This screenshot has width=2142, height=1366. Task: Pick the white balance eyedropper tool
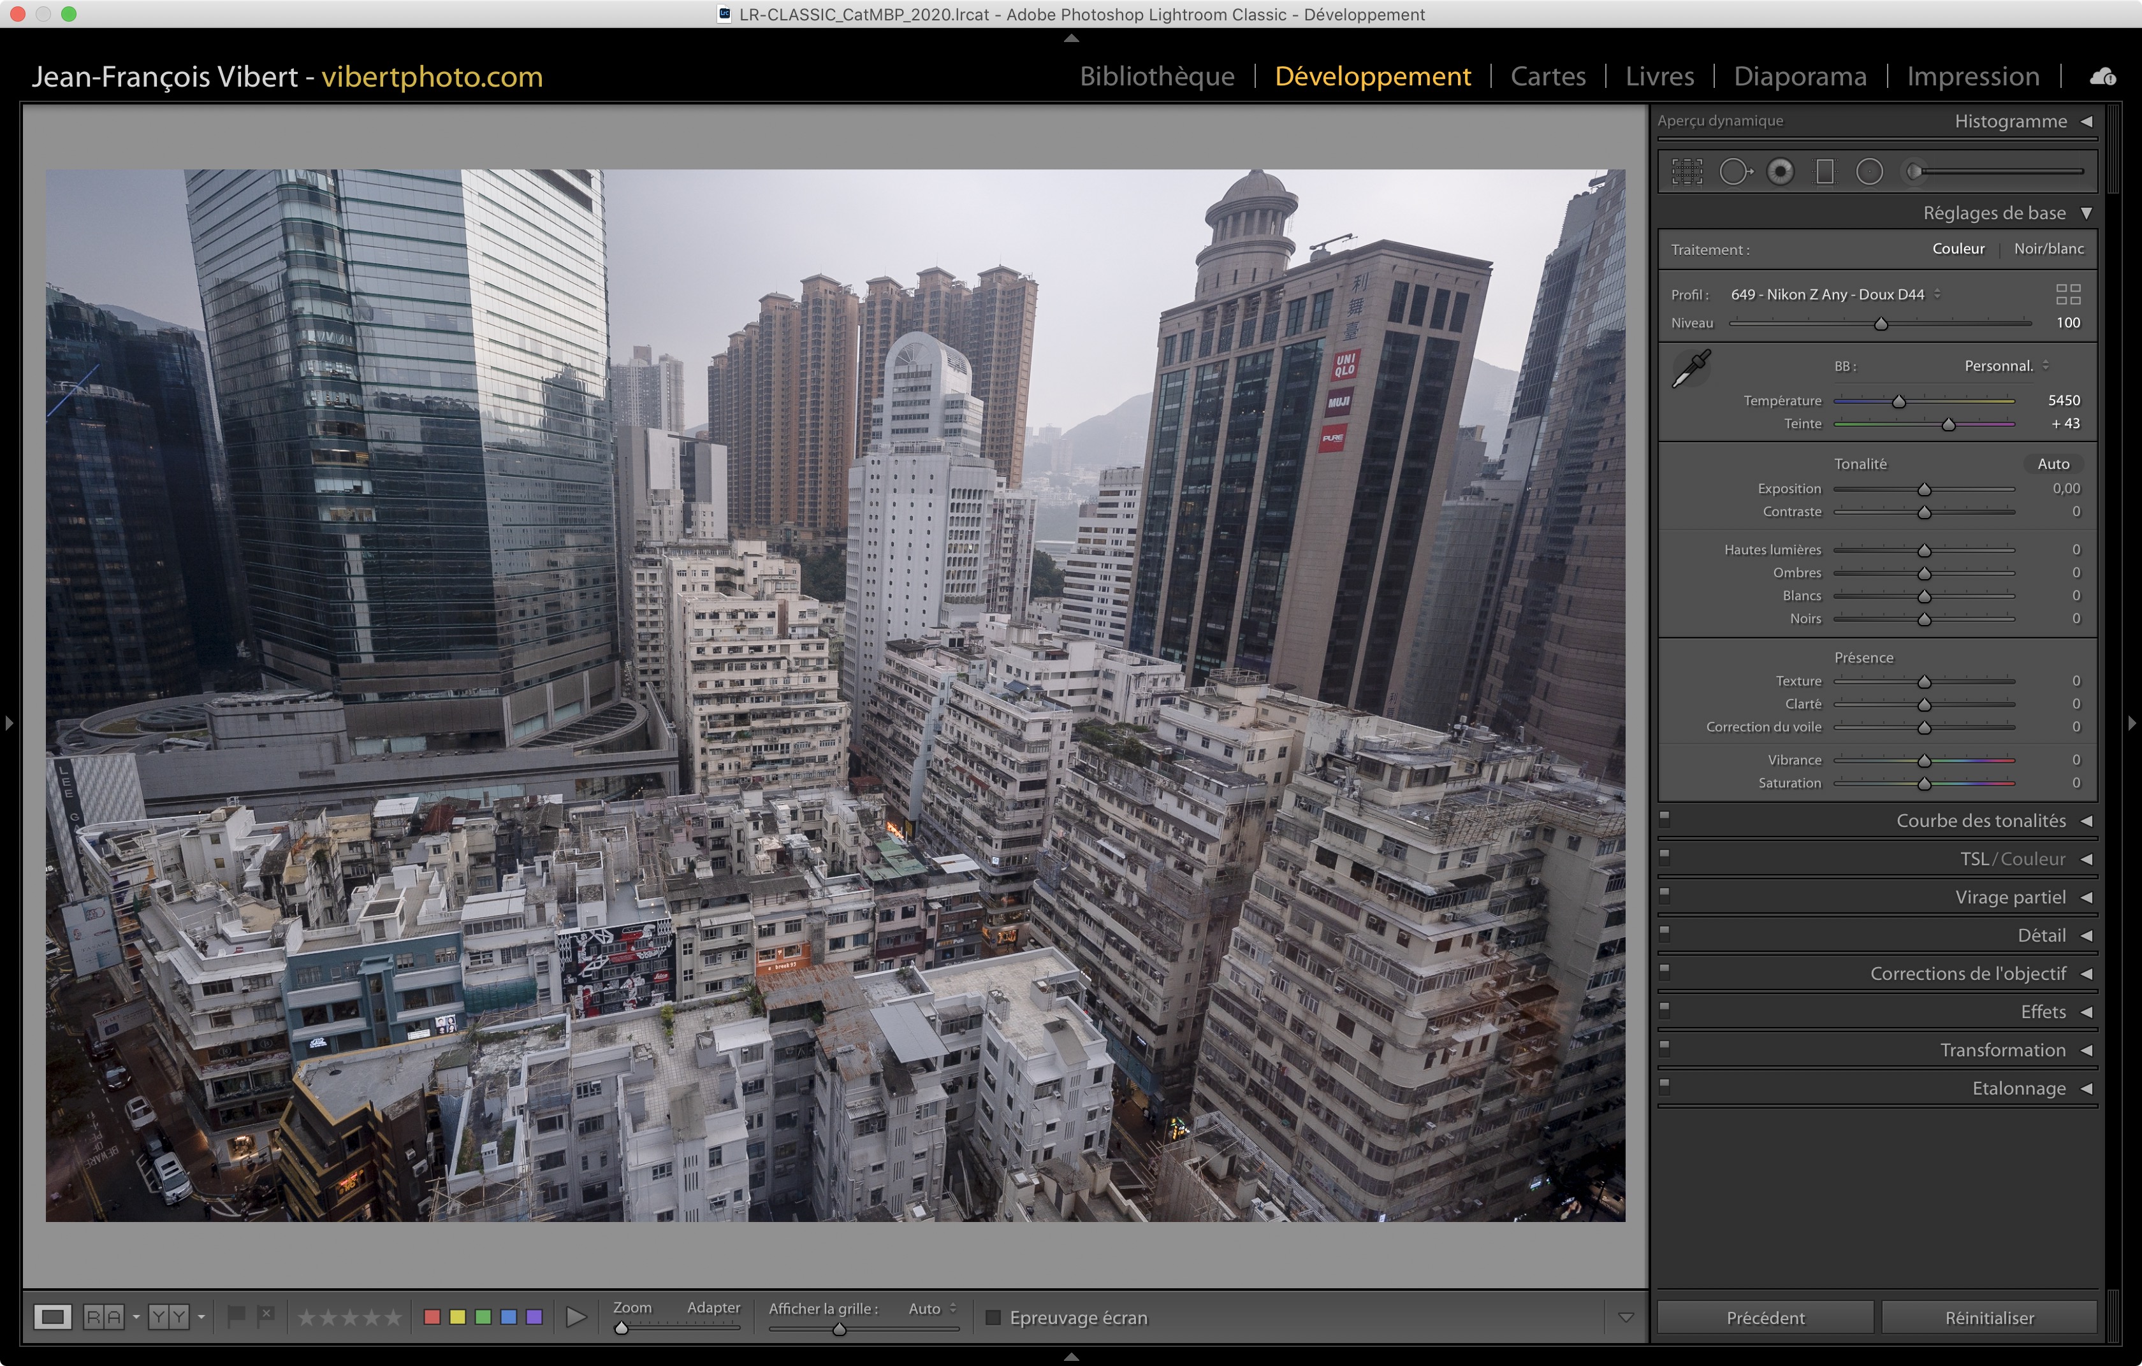click(1691, 368)
